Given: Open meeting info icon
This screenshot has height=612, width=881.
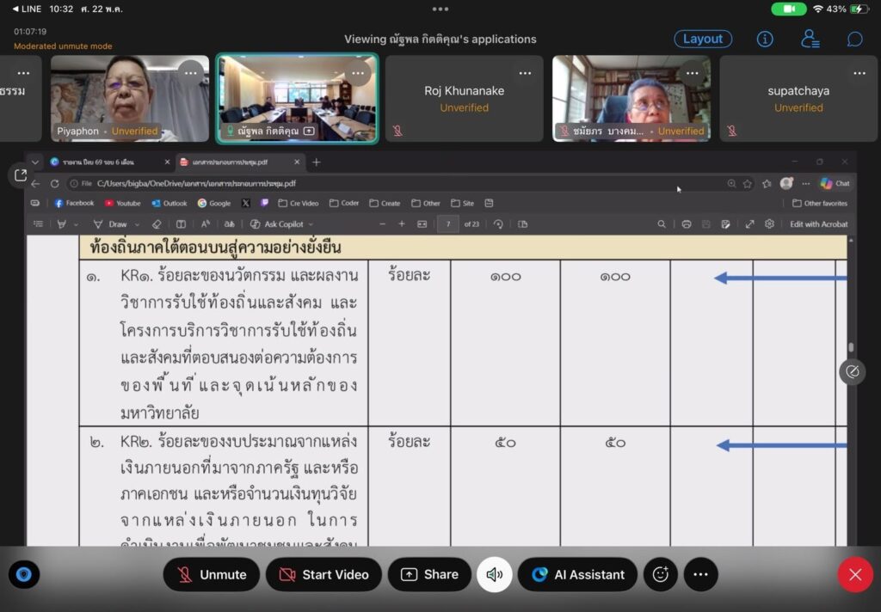Looking at the screenshot, I should [x=765, y=39].
